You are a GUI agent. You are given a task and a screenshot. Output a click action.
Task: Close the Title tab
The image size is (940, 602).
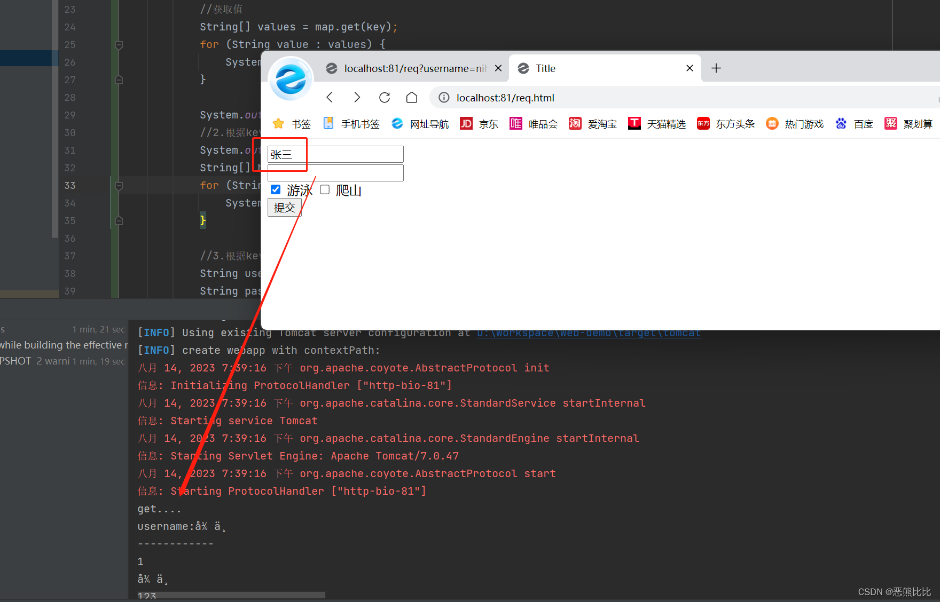click(690, 68)
